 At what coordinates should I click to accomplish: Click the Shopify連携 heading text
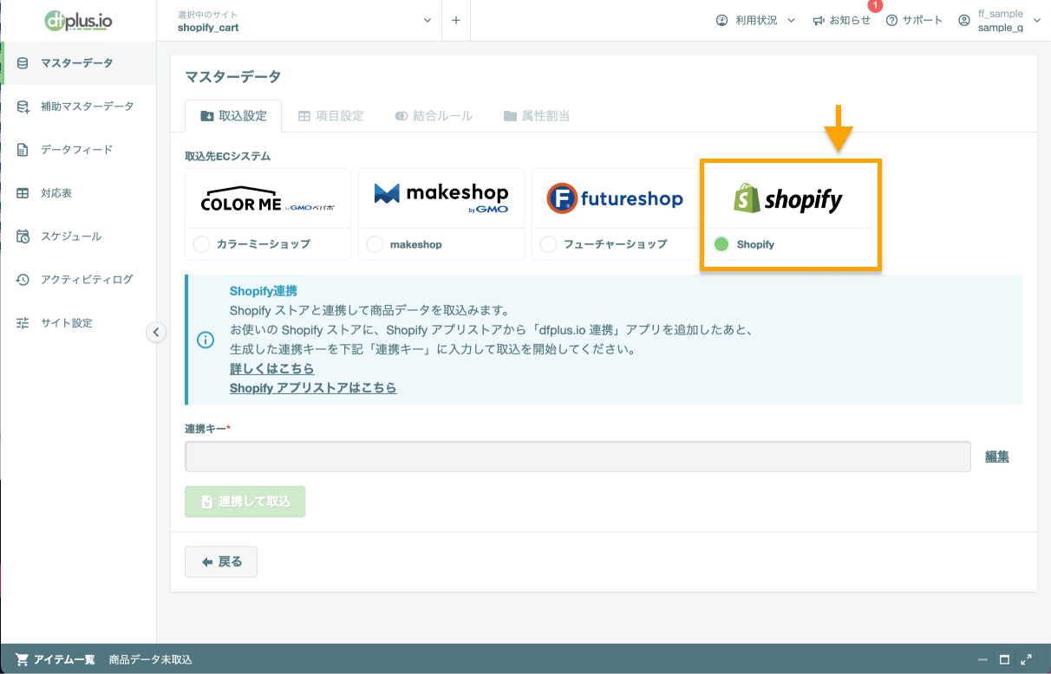[264, 291]
